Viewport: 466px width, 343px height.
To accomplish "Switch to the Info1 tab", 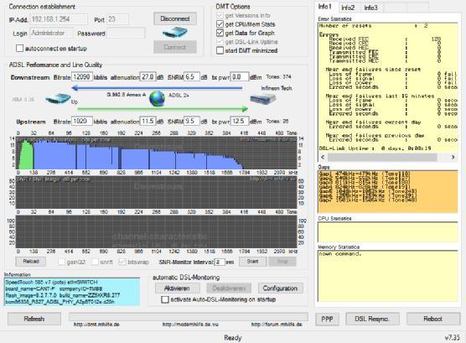I will pos(325,7).
